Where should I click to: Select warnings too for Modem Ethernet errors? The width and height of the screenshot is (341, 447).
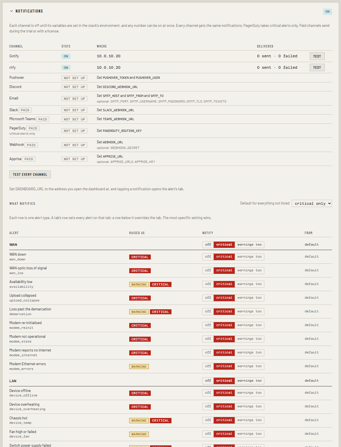(x=249, y=366)
